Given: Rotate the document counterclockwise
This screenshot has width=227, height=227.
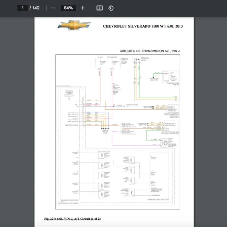Looking at the screenshot, I should coord(111,8).
